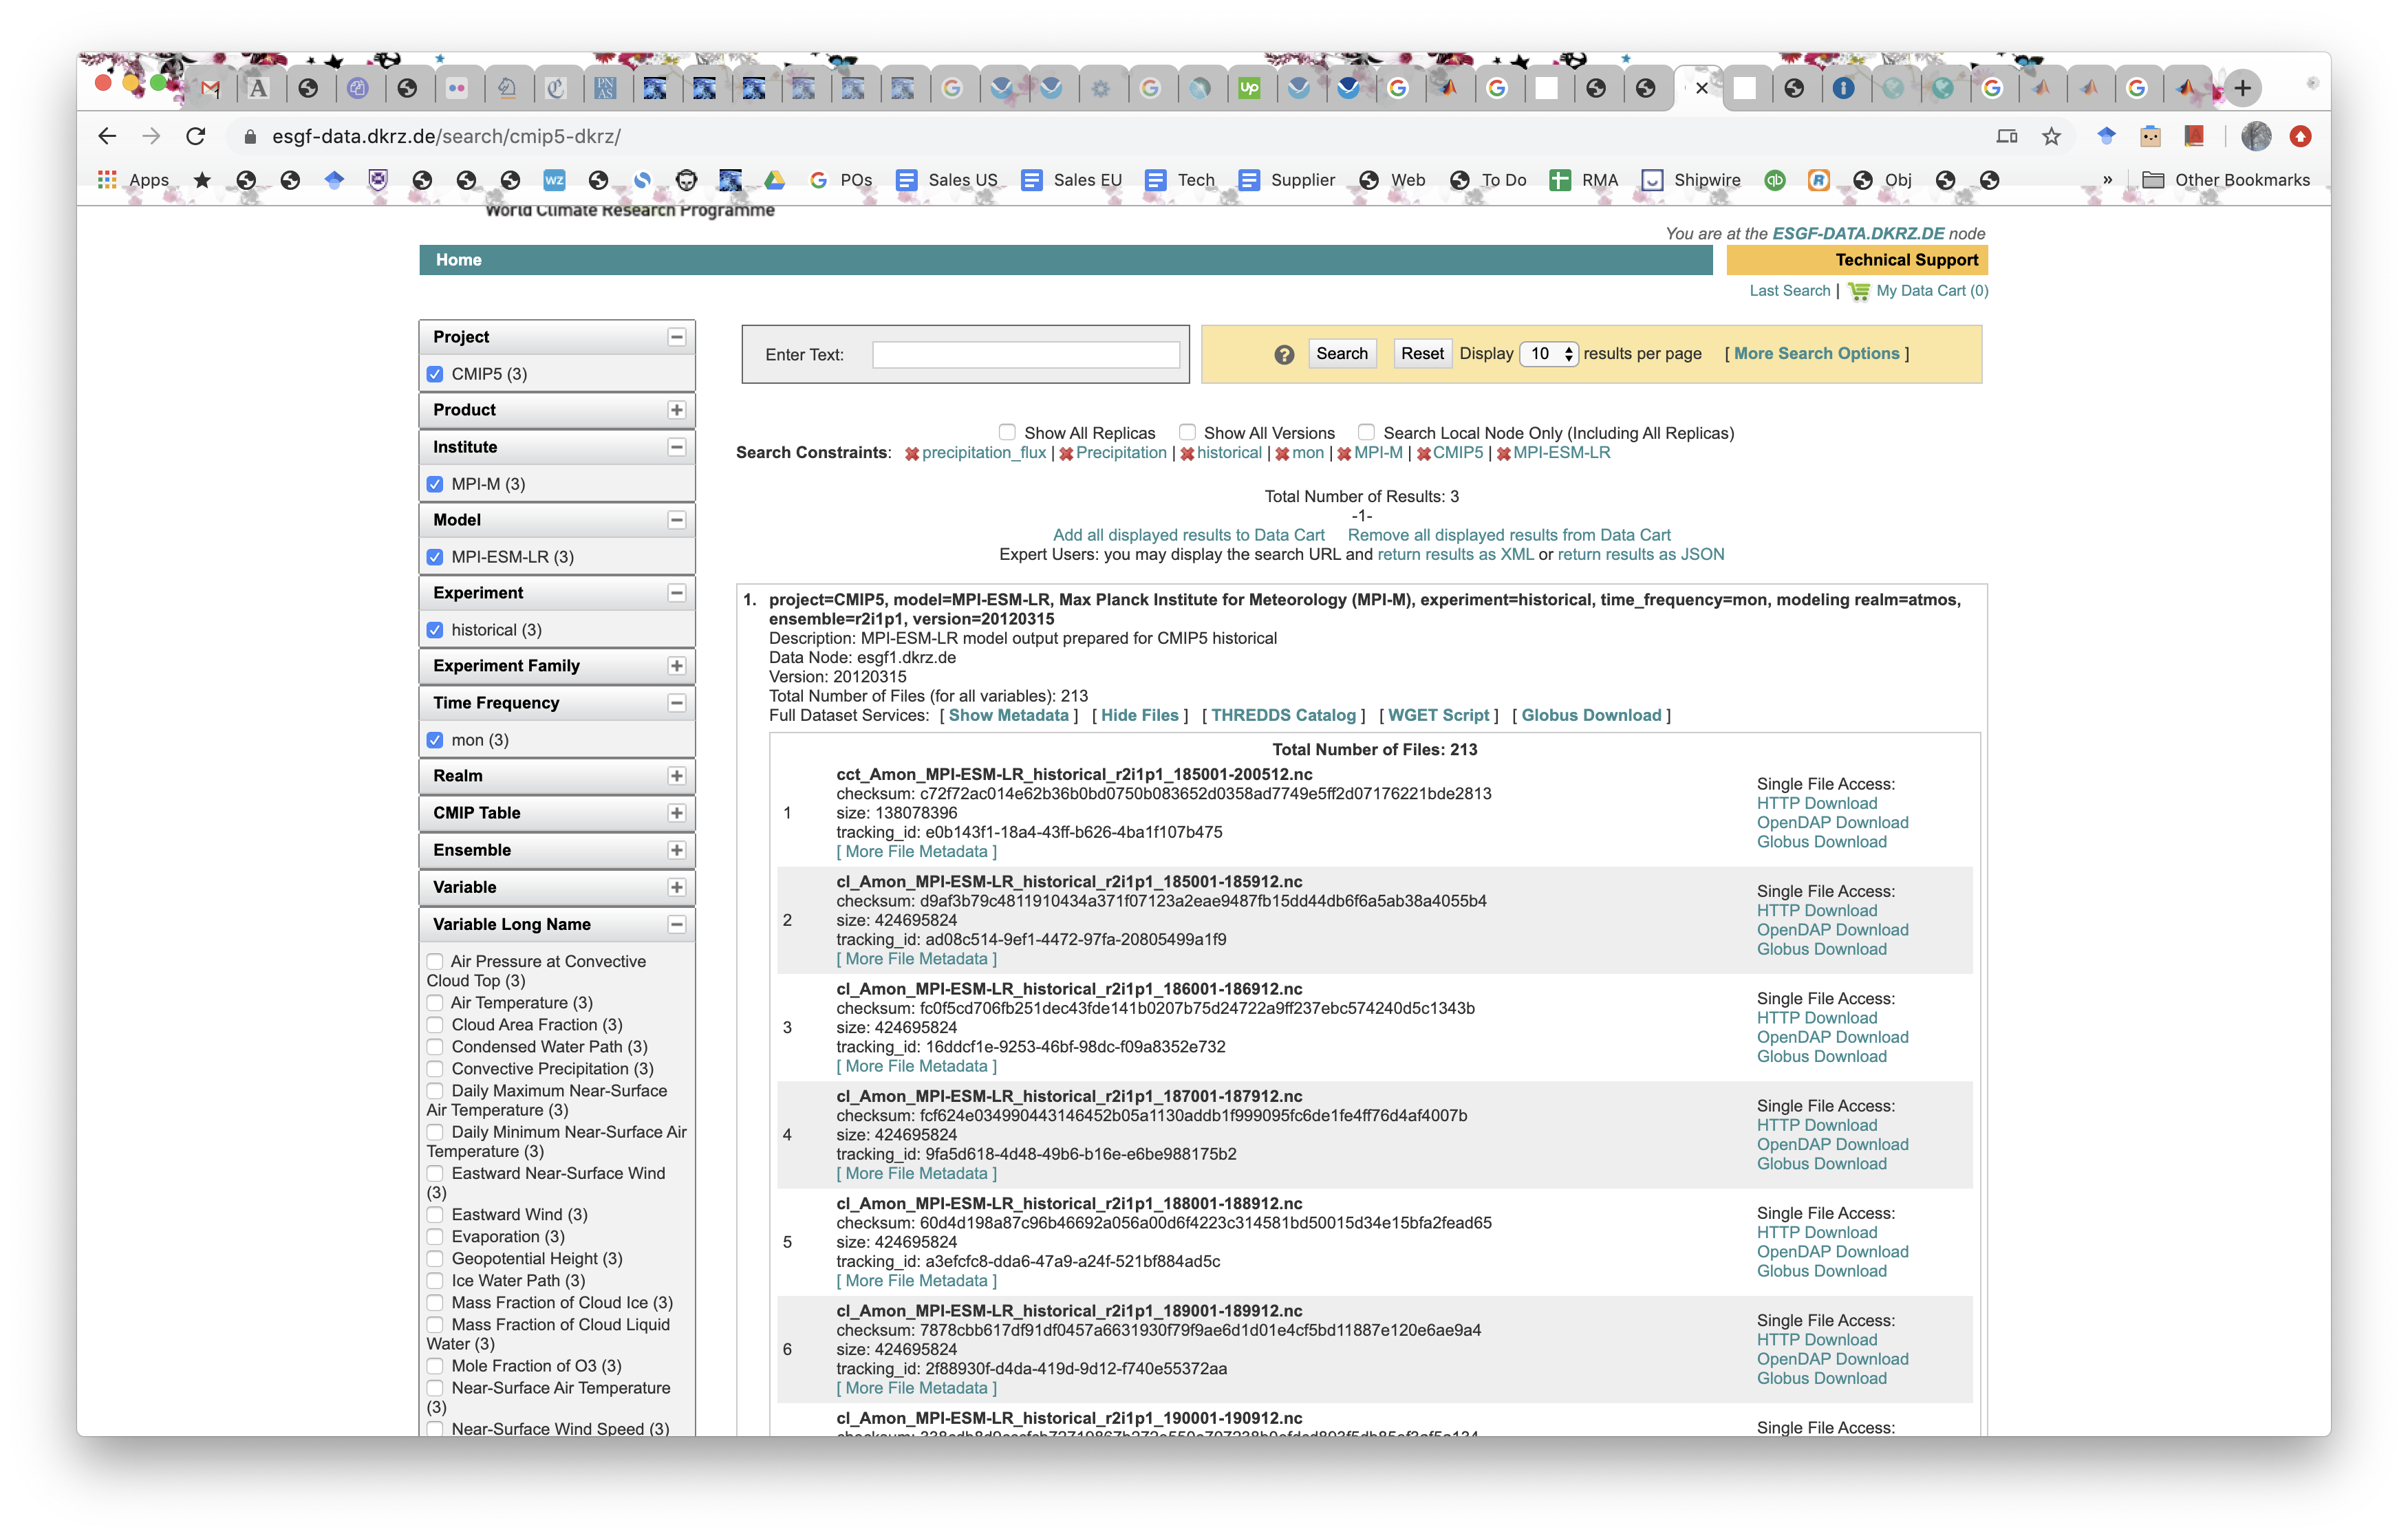The height and width of the screenshot is (1538, 2408).
Task: Bookmark this page with star icon
Action: tap(2051, 136)
